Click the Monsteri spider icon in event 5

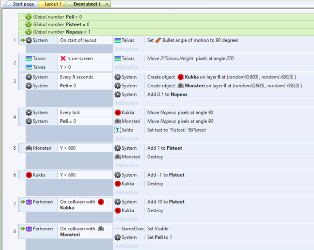[x=29, y=148]
